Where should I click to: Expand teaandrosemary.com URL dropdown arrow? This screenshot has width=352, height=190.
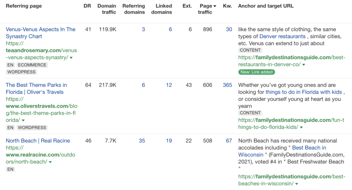point(71,58)
